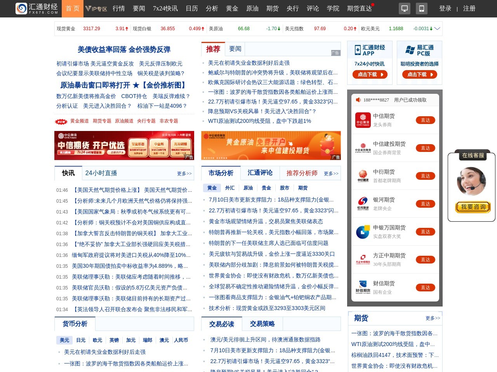The height and width of the screenshot is (372, 497).
Task: Click the V icon next to IP专区
Action: coord(89,9)
